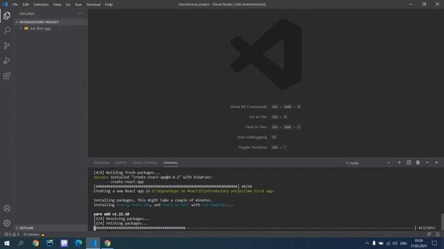Image resolution: width=444 pixels, height=249 pixels.
Task: Open the Edit menu
Action: click(26, 4)
